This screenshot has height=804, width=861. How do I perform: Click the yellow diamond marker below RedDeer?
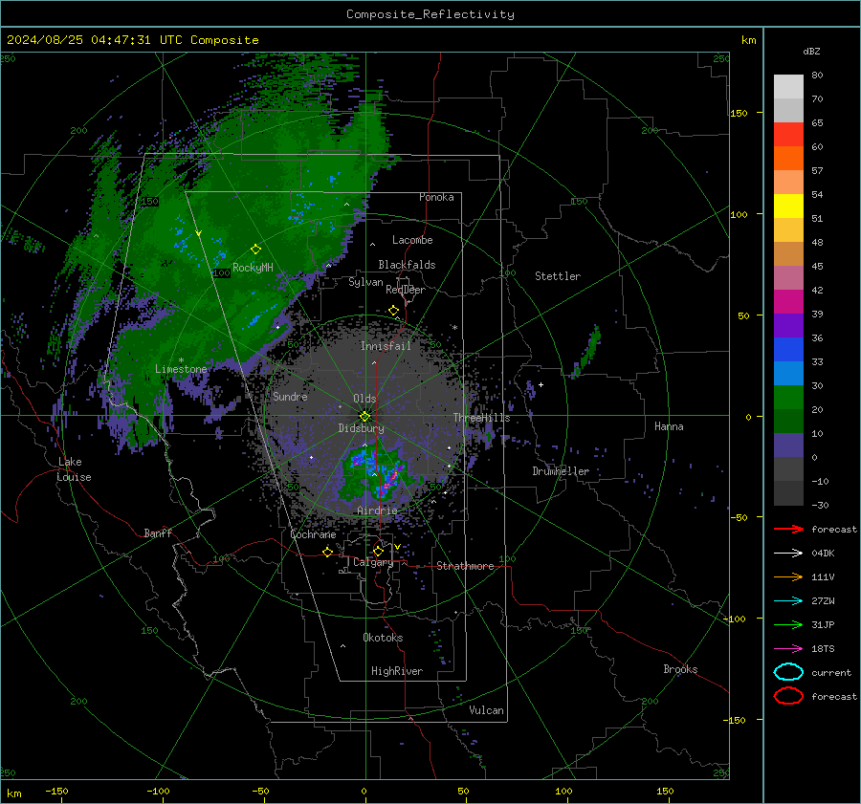[393, 311]
